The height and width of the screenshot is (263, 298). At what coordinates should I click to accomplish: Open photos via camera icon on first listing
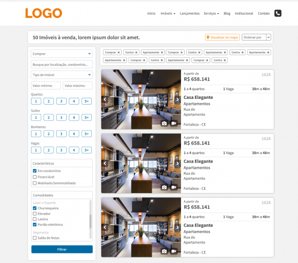point(164,124)
